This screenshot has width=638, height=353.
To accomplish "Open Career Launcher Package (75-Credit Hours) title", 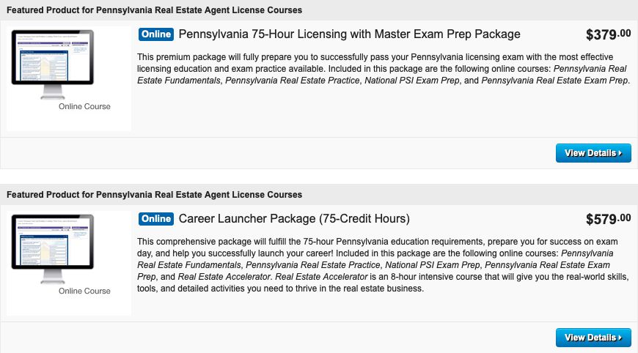I will click(x=294, y=218).
